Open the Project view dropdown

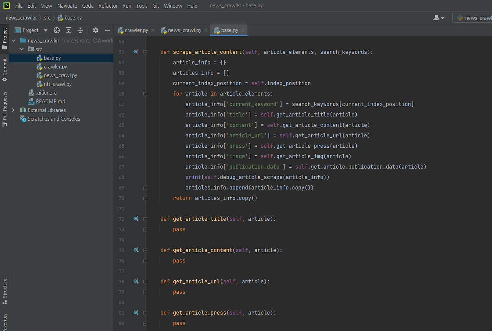pos(45,30)
